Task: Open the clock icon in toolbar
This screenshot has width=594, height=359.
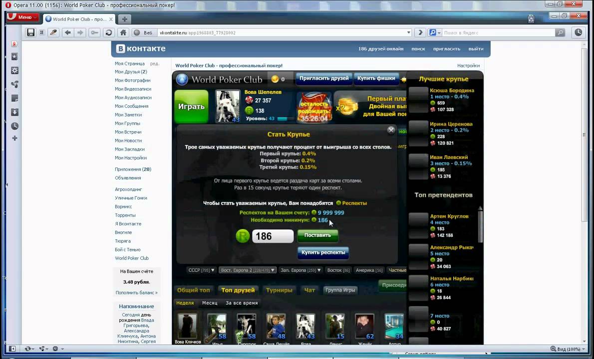Action: (579, 32)
